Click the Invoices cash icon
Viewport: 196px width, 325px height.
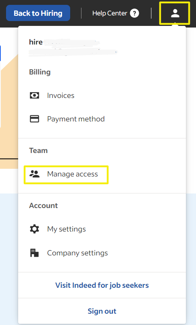34,96
